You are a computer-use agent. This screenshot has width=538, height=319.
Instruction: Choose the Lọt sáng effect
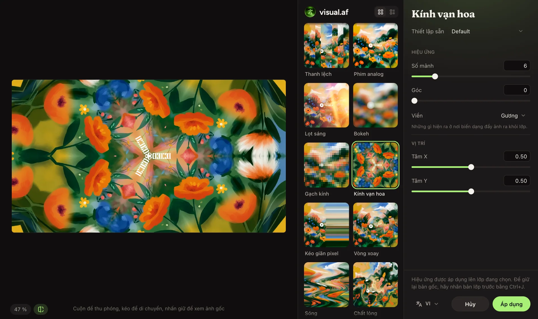[326, 105]
